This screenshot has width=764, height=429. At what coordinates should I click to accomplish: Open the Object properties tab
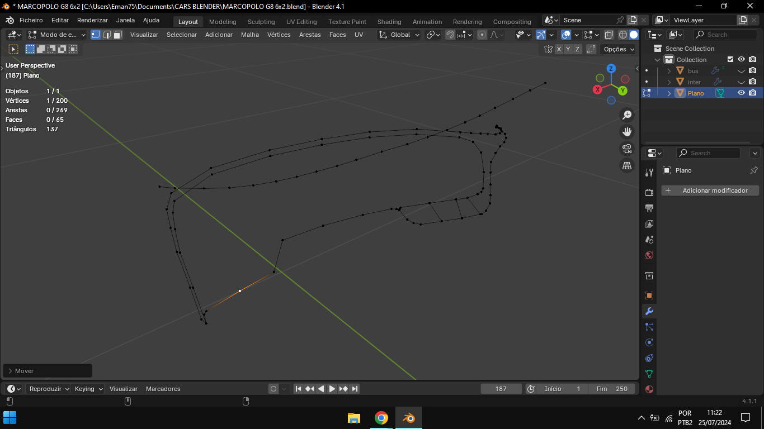point(649,295)
